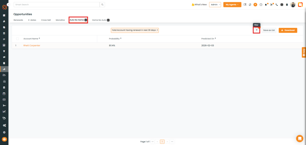Open the megaphone icon in sidebar
Screen dimensions: 306x145
(4, 57)
